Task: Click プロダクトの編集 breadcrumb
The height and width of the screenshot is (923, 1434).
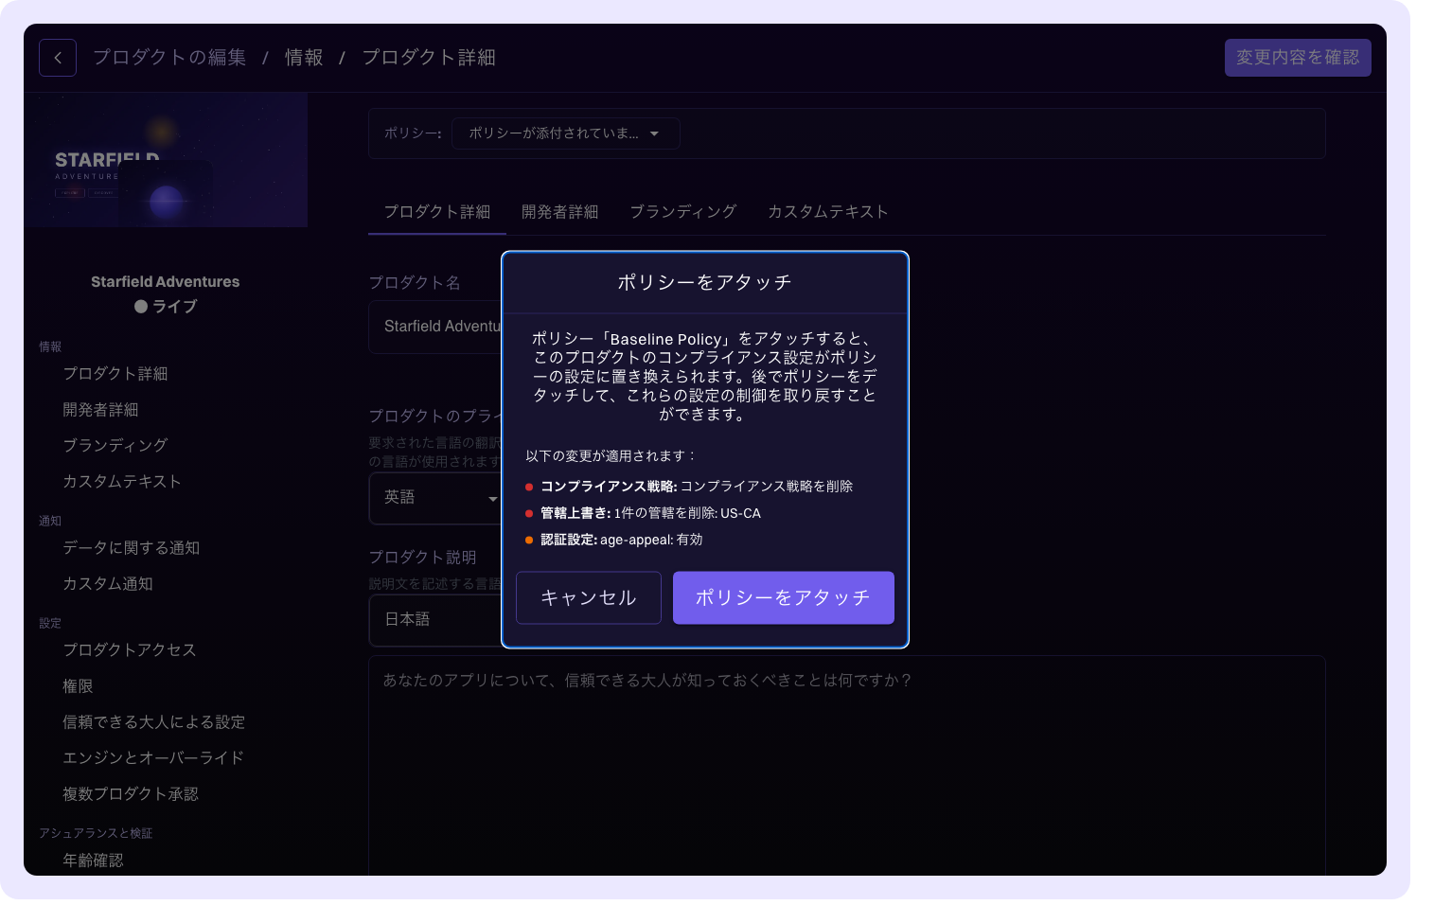Action: pyautogui.click(x=169, y=58)
